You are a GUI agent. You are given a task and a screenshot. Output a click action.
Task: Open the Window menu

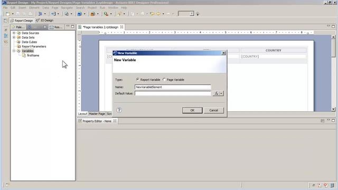click(x=113, y=7)
